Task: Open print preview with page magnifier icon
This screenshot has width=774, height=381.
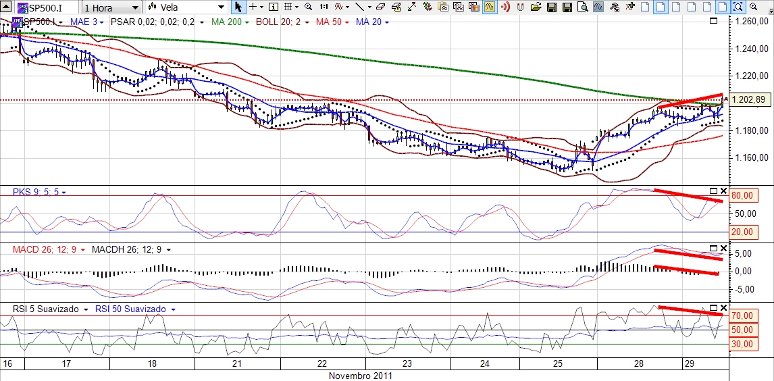Action: tap(582, 7)
